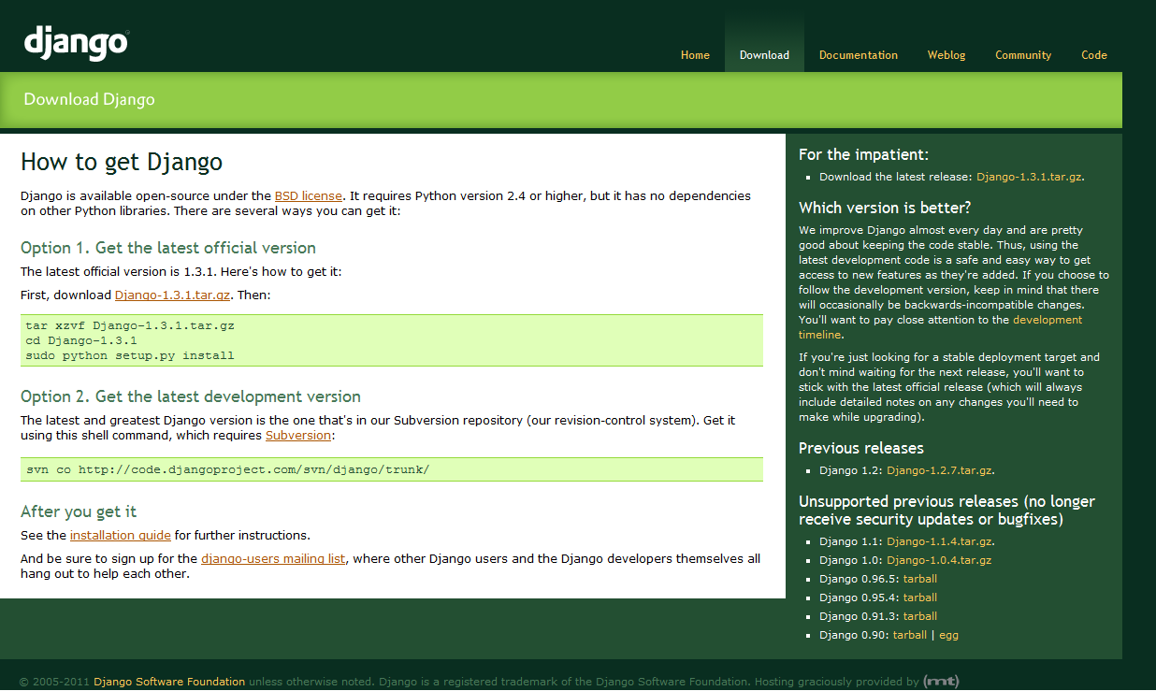Click the 'tar xzvf Django-1.3.1.tar.gz' command line
Viewport: 1156px width, 691px height.
130,325
